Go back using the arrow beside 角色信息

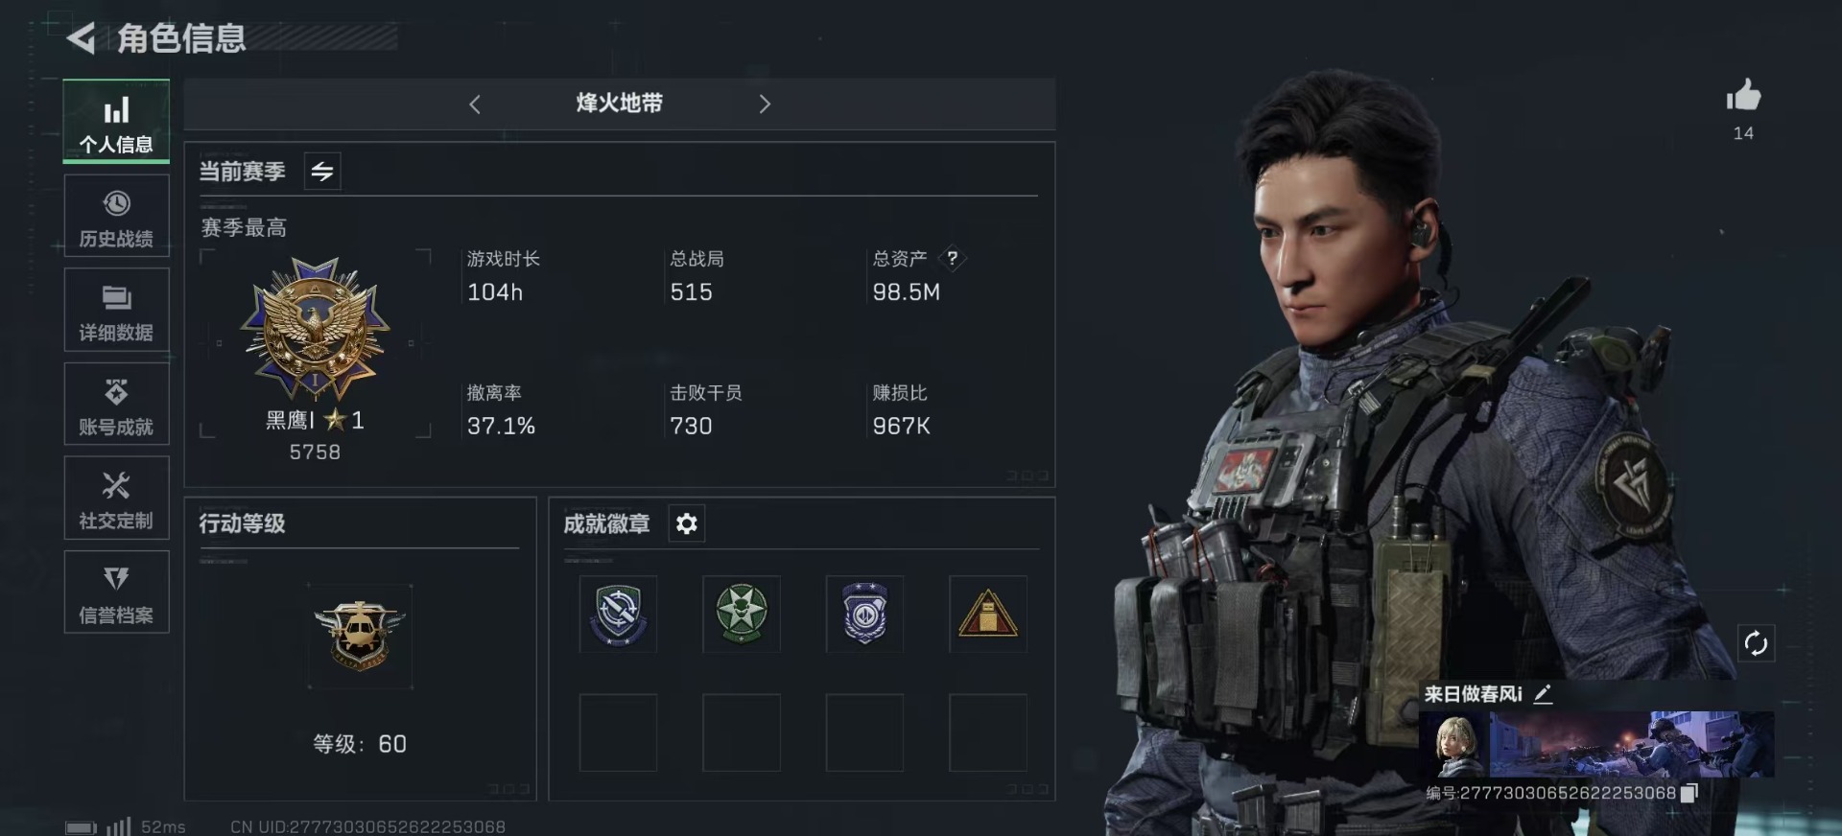click(81, 38)
